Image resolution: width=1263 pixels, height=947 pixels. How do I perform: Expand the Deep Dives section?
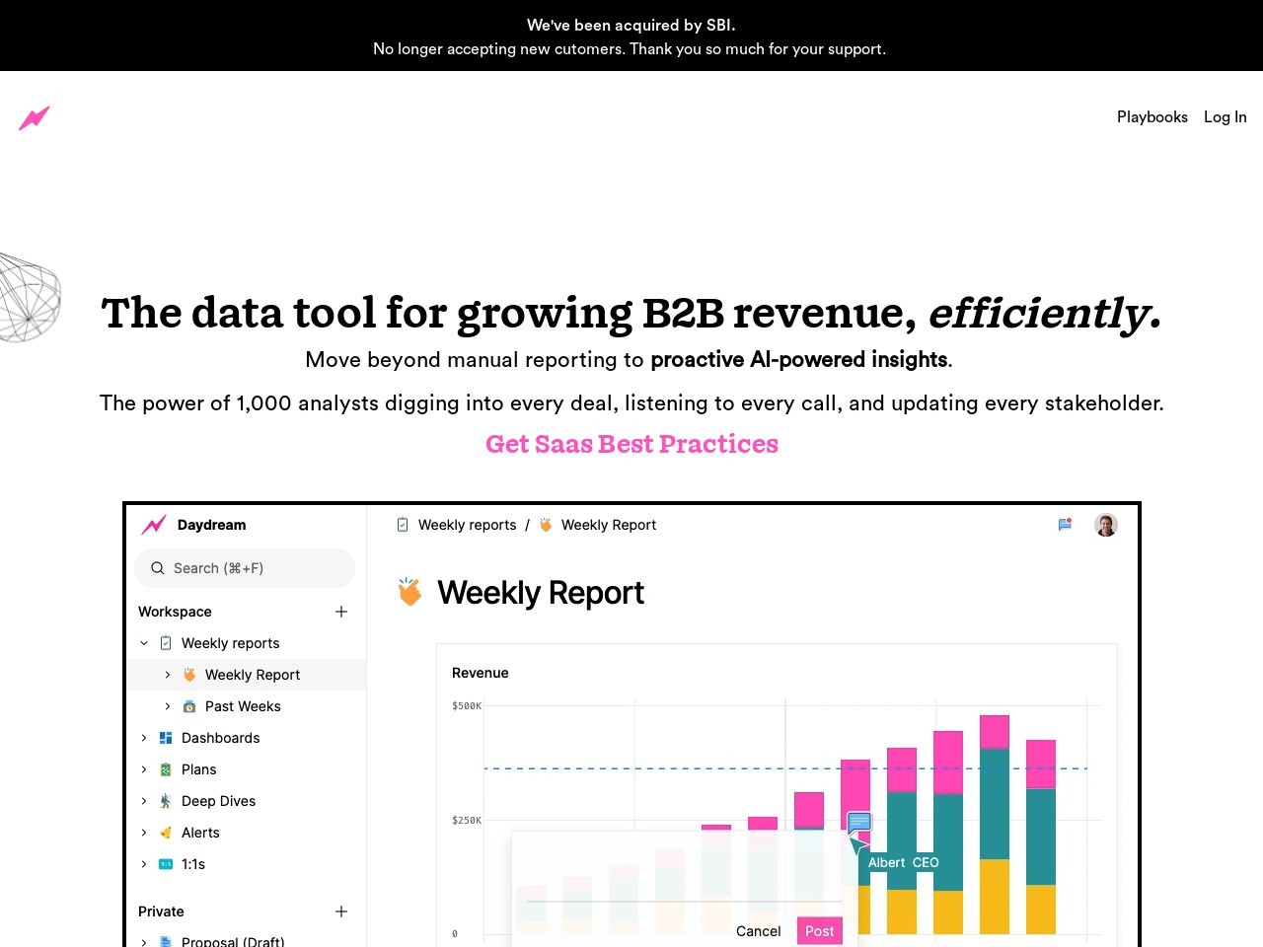(x=144, y=801)
